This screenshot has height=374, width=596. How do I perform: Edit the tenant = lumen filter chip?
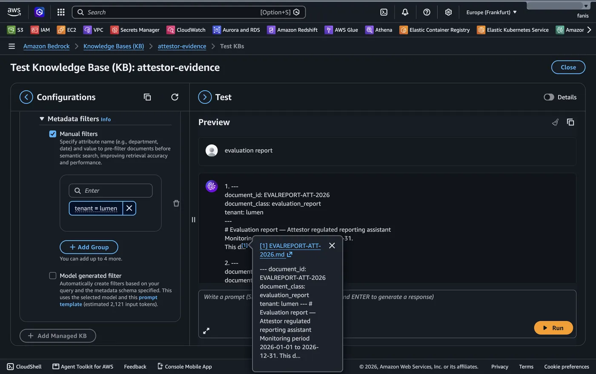coord(96,208)
